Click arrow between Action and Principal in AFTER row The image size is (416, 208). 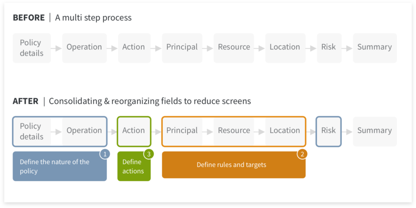[156, 131]
